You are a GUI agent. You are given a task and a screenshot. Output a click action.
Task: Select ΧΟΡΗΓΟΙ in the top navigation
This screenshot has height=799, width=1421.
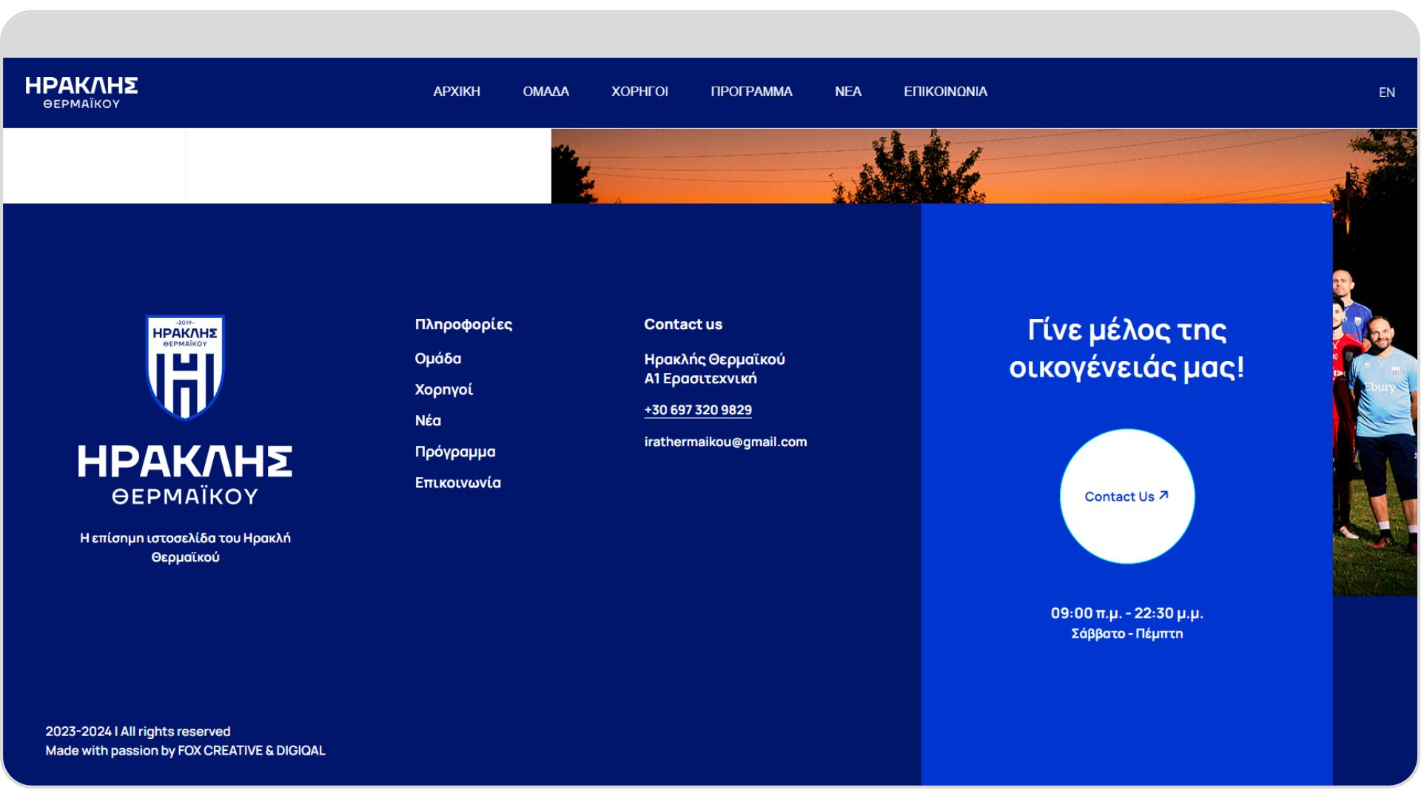[639, 92]
